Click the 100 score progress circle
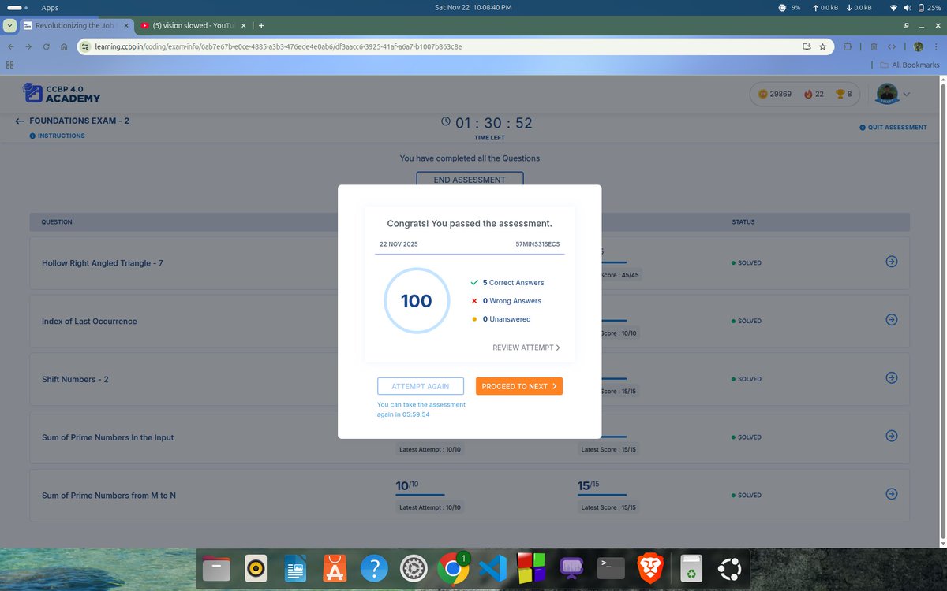Screen dimensions: 947x591 (x=416, y=300)
